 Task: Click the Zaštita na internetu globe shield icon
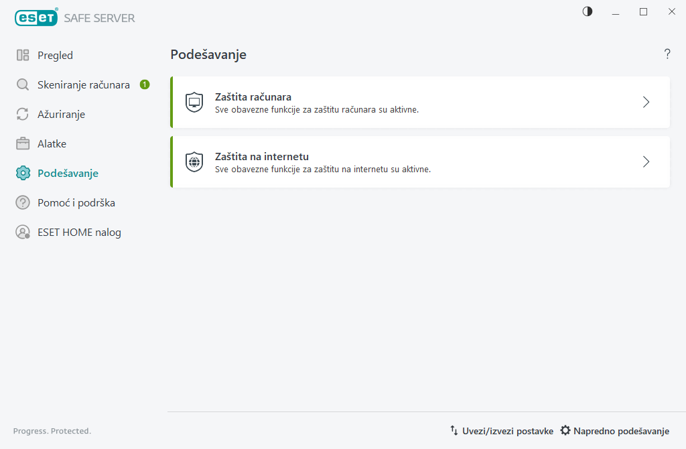[194, 162]
